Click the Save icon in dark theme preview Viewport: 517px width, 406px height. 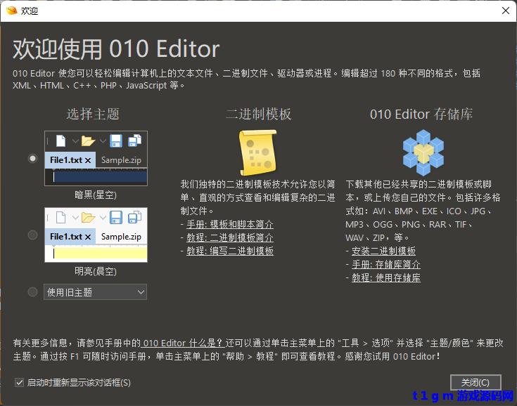click(116, 141)
